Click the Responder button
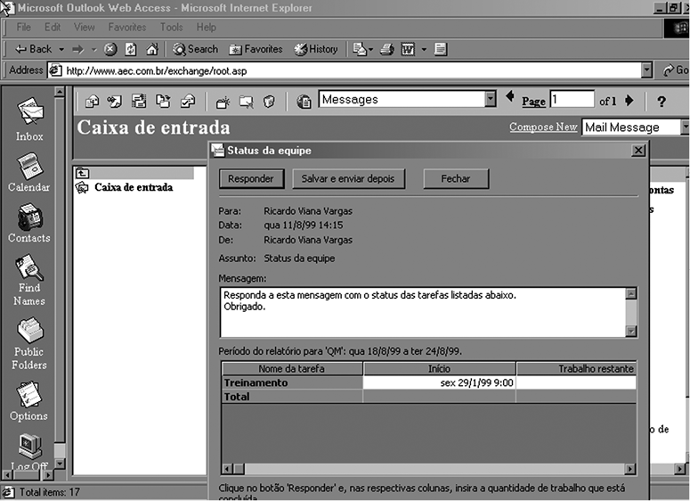The image size is (690, 501). point(251,179)
